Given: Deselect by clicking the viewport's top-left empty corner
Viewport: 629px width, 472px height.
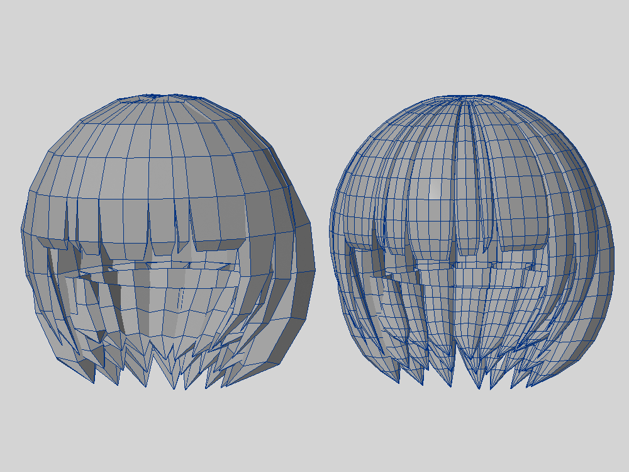Looking at the screenshot, I should (13, 13).
